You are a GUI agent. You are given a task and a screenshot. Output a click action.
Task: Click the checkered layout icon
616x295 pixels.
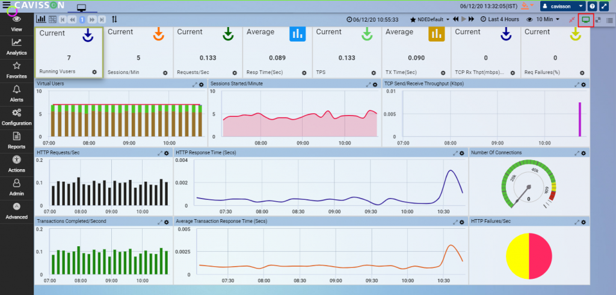coord(598,20)
